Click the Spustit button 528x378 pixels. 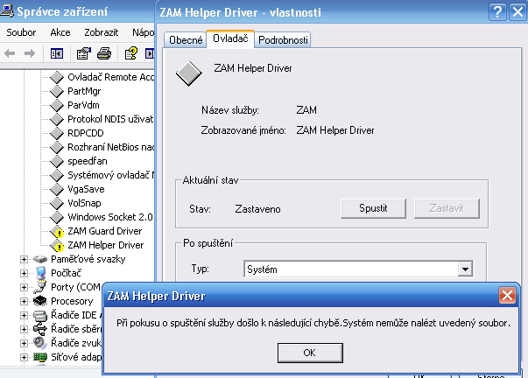[x=373, y=208]
